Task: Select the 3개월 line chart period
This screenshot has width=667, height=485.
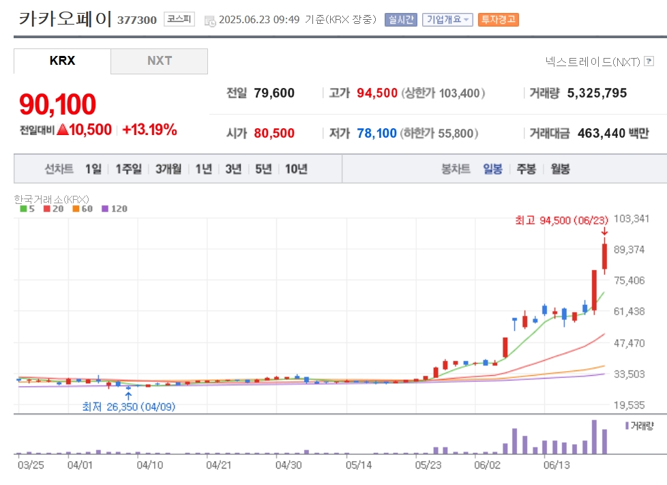Action: [168, 169]
